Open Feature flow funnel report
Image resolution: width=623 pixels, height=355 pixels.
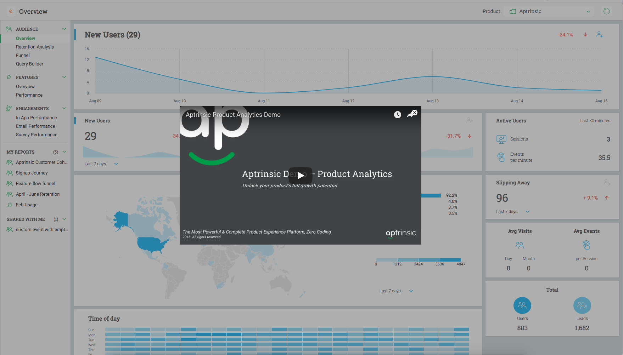(35, 183)
